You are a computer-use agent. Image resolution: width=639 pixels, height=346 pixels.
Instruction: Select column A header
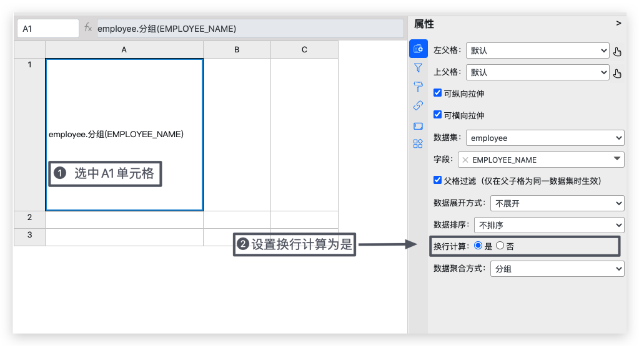pos(124,50)
